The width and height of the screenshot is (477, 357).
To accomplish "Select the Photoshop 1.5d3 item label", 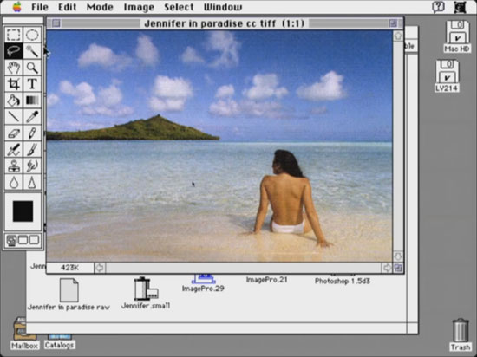I will [x=343, y=281].
